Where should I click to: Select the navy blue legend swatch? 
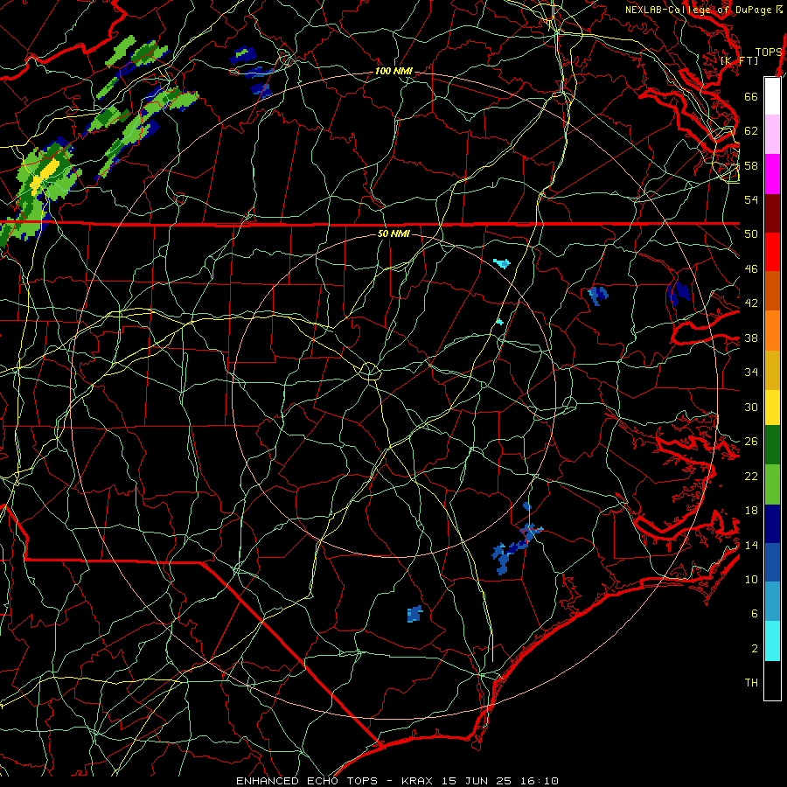[x=772, y=524]
